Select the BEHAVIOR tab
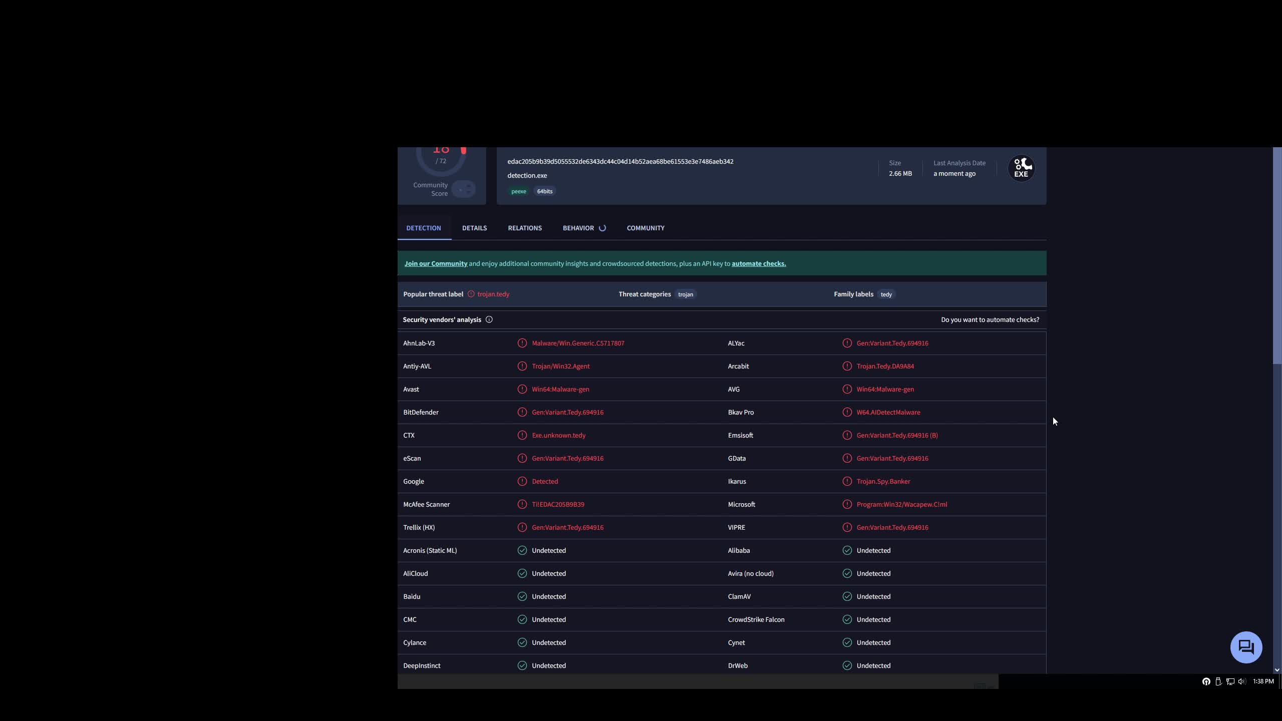Image resolution: width=1282 pixels, height=721 pixels. coord(578,228)
